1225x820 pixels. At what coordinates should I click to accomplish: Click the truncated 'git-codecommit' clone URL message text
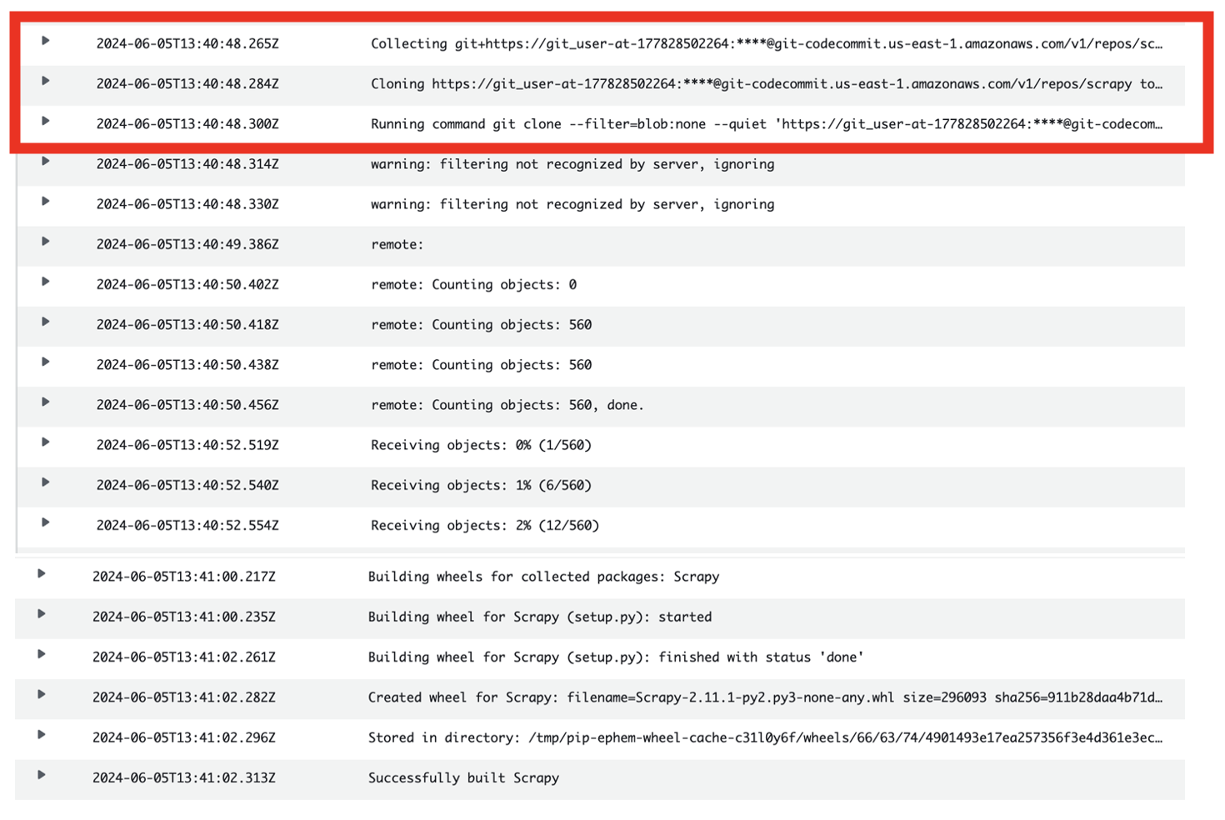tap(767, 83)
